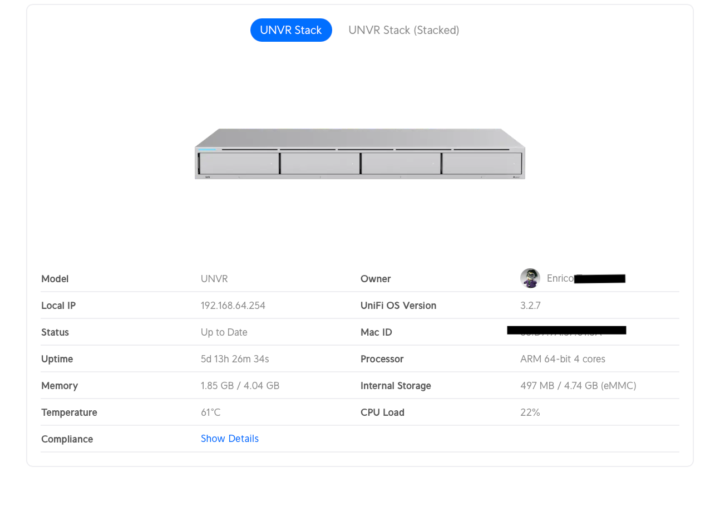720x521 pixels.
Task: Click the Local IP value 192.168.64.254
Action: point(233,306)
